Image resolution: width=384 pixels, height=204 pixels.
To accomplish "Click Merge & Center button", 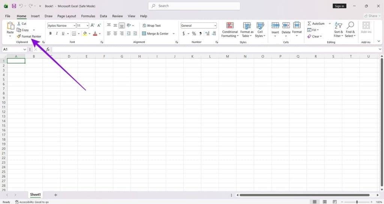I will pyautogui.click(x=156, y=34).
